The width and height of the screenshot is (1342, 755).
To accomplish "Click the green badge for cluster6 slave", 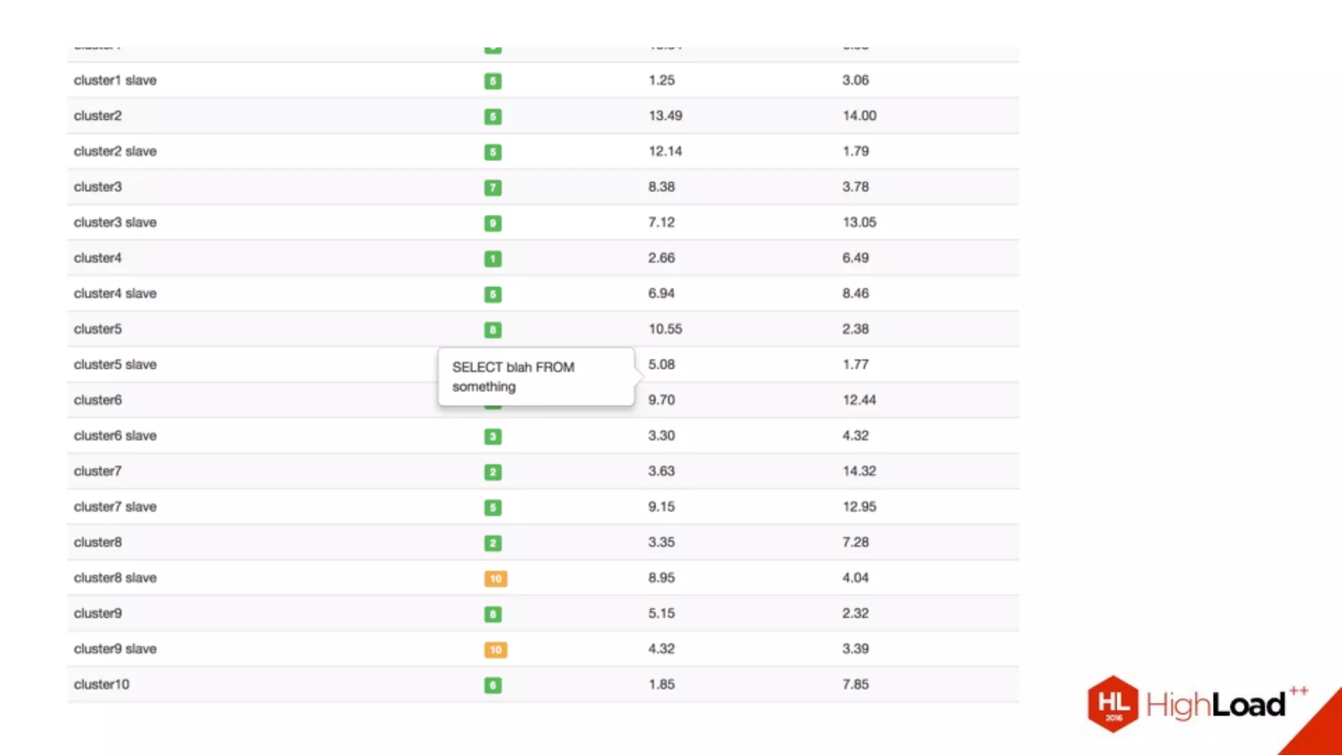I will pyautogui.click(x=493, y=436).
